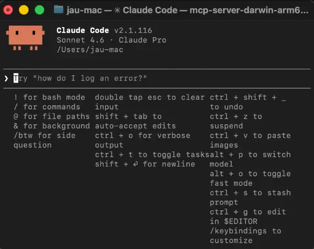Click the version text 'v2.1.116'

pos(133,31)
